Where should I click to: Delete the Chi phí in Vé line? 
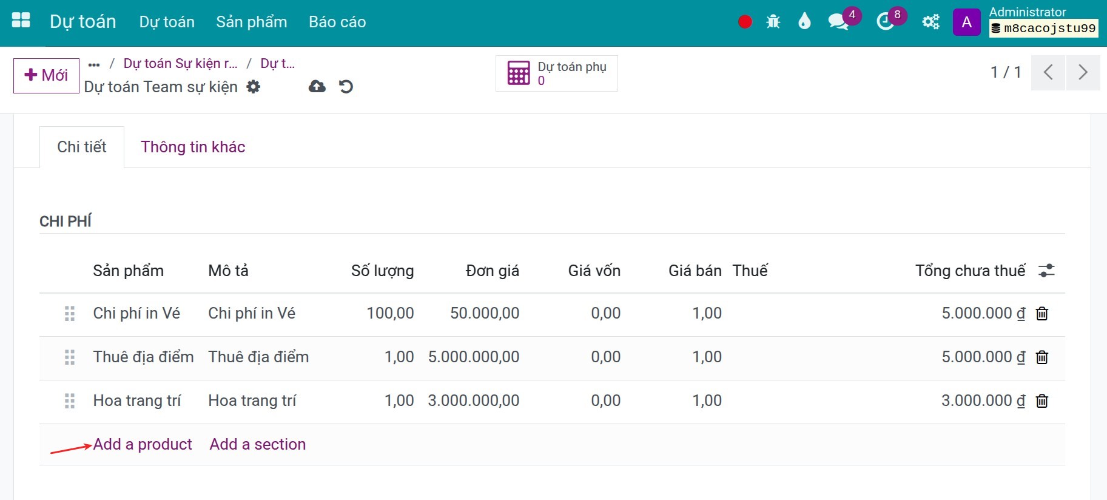pos(1042,314)
